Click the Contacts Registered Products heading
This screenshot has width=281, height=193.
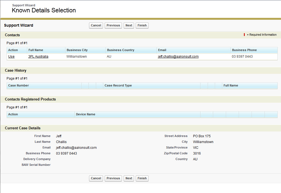tap(30, 99)
